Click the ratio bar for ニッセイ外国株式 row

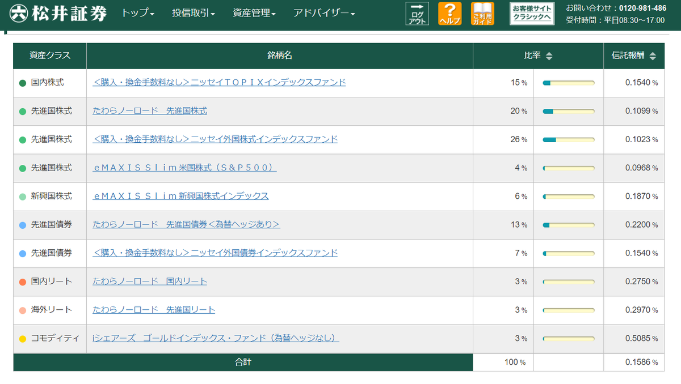(569, 140)
